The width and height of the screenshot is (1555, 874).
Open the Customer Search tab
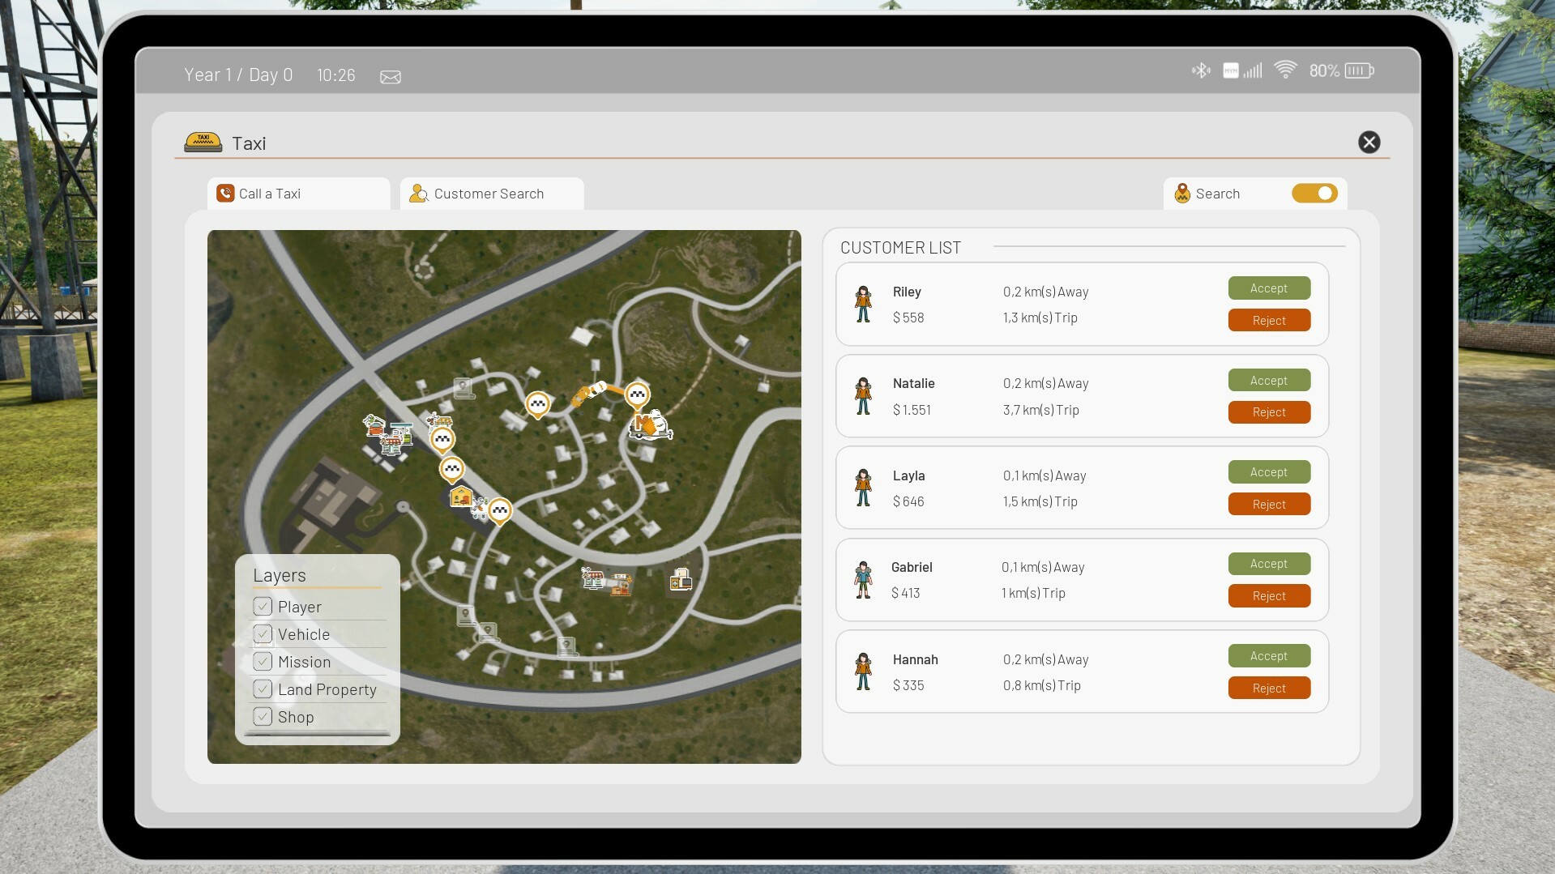tap(491, 194)
